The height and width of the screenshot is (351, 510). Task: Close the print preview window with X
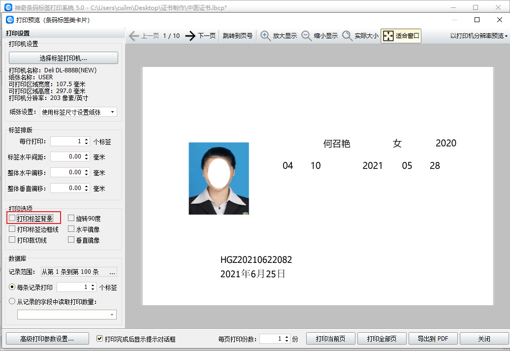point(500,20)
